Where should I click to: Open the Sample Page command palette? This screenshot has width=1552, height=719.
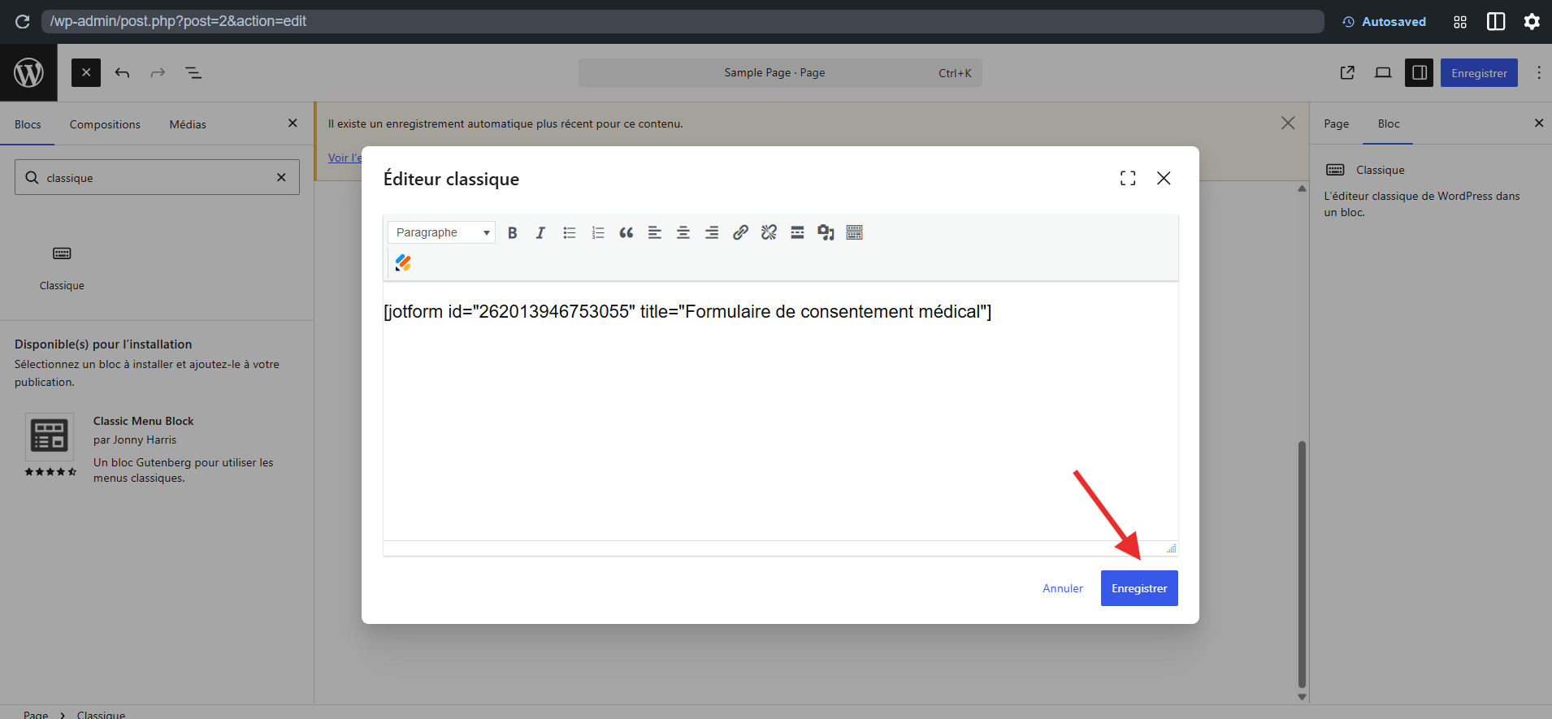[x=780, y=72]
